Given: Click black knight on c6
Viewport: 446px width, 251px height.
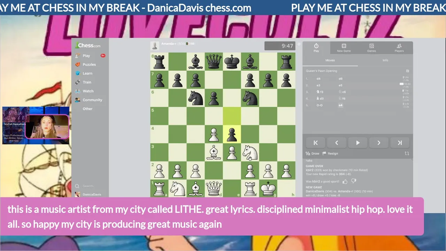Looking at the screenshot, I should 195,98.
